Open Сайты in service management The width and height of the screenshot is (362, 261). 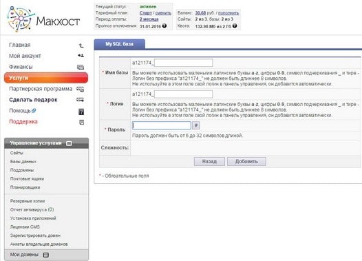(17, 153)
